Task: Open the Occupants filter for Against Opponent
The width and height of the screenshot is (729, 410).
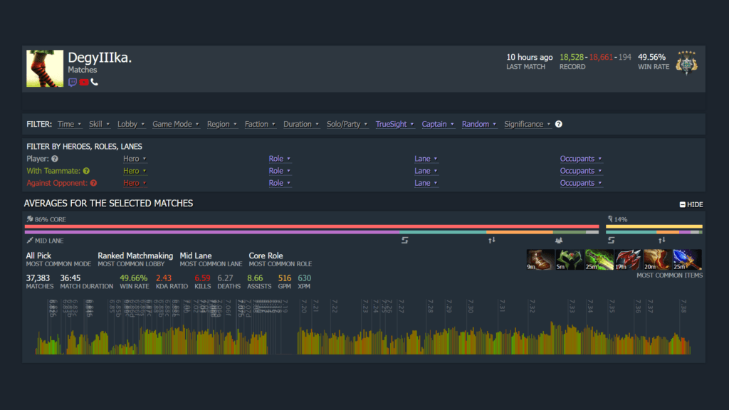Action: coord(581,183)
